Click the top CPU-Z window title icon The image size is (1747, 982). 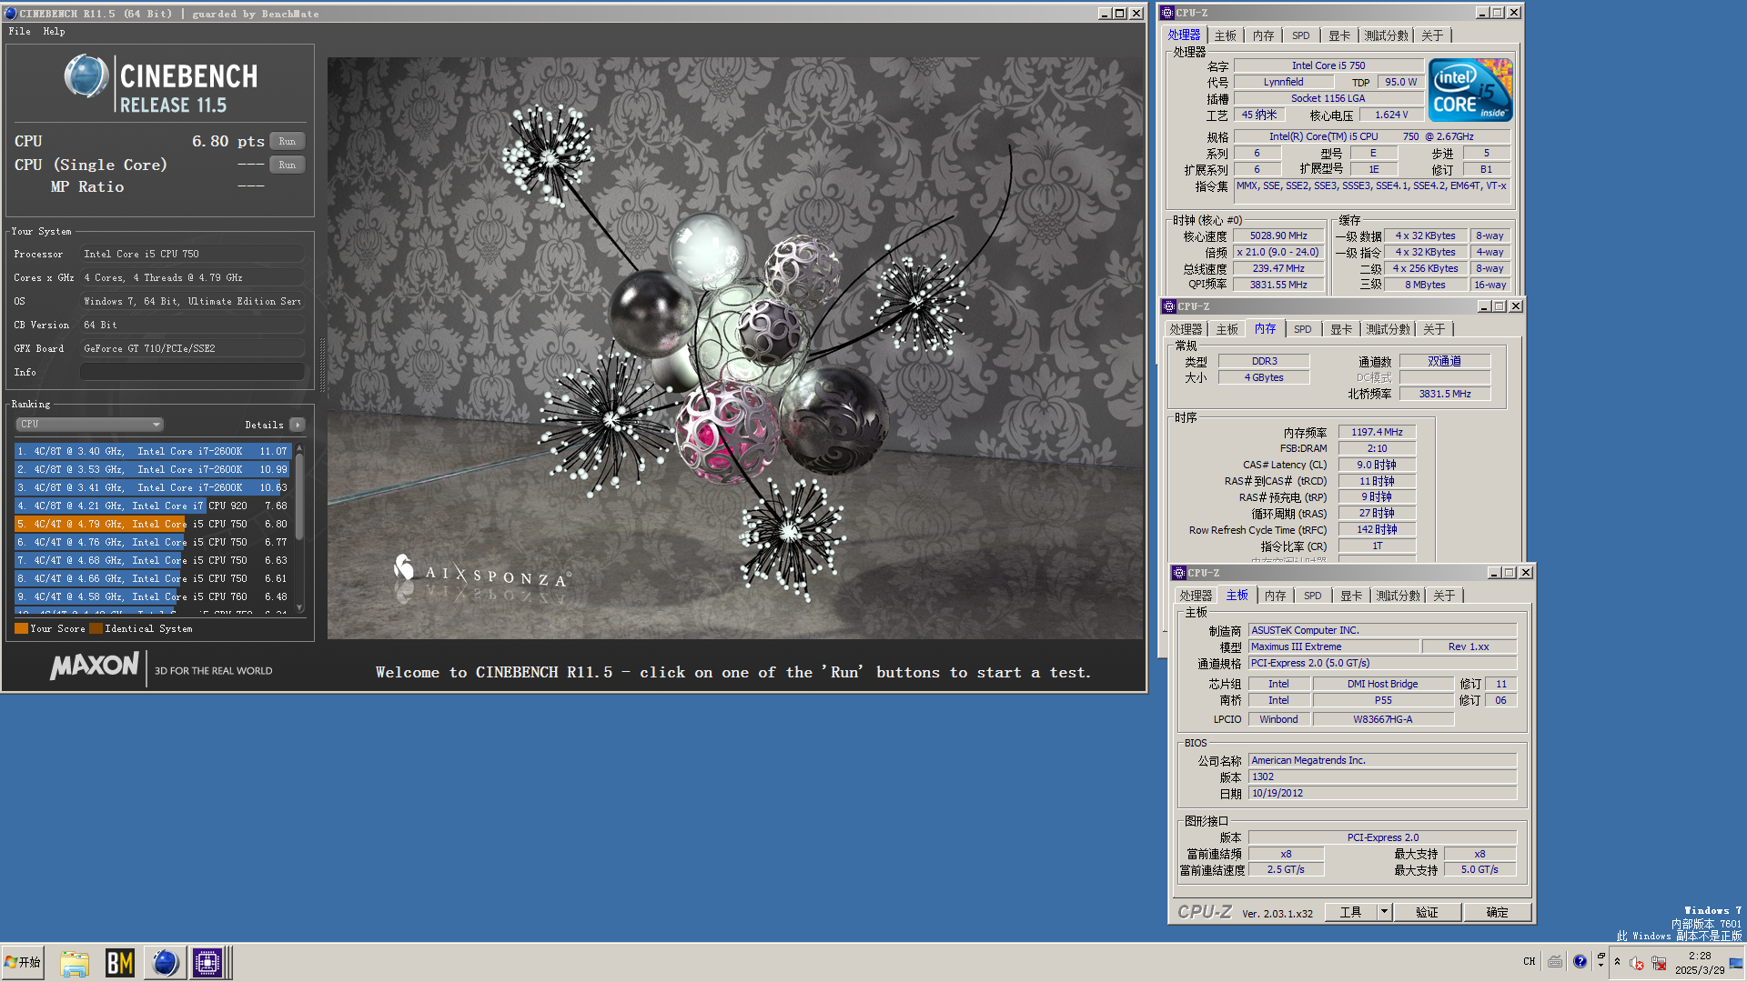1167,13
